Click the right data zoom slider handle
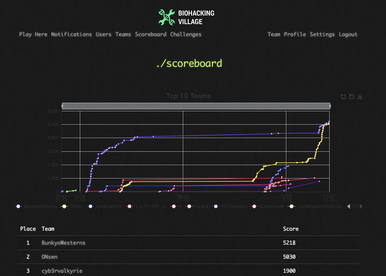Viewport: 386px width, 276px height. (330, 106)
